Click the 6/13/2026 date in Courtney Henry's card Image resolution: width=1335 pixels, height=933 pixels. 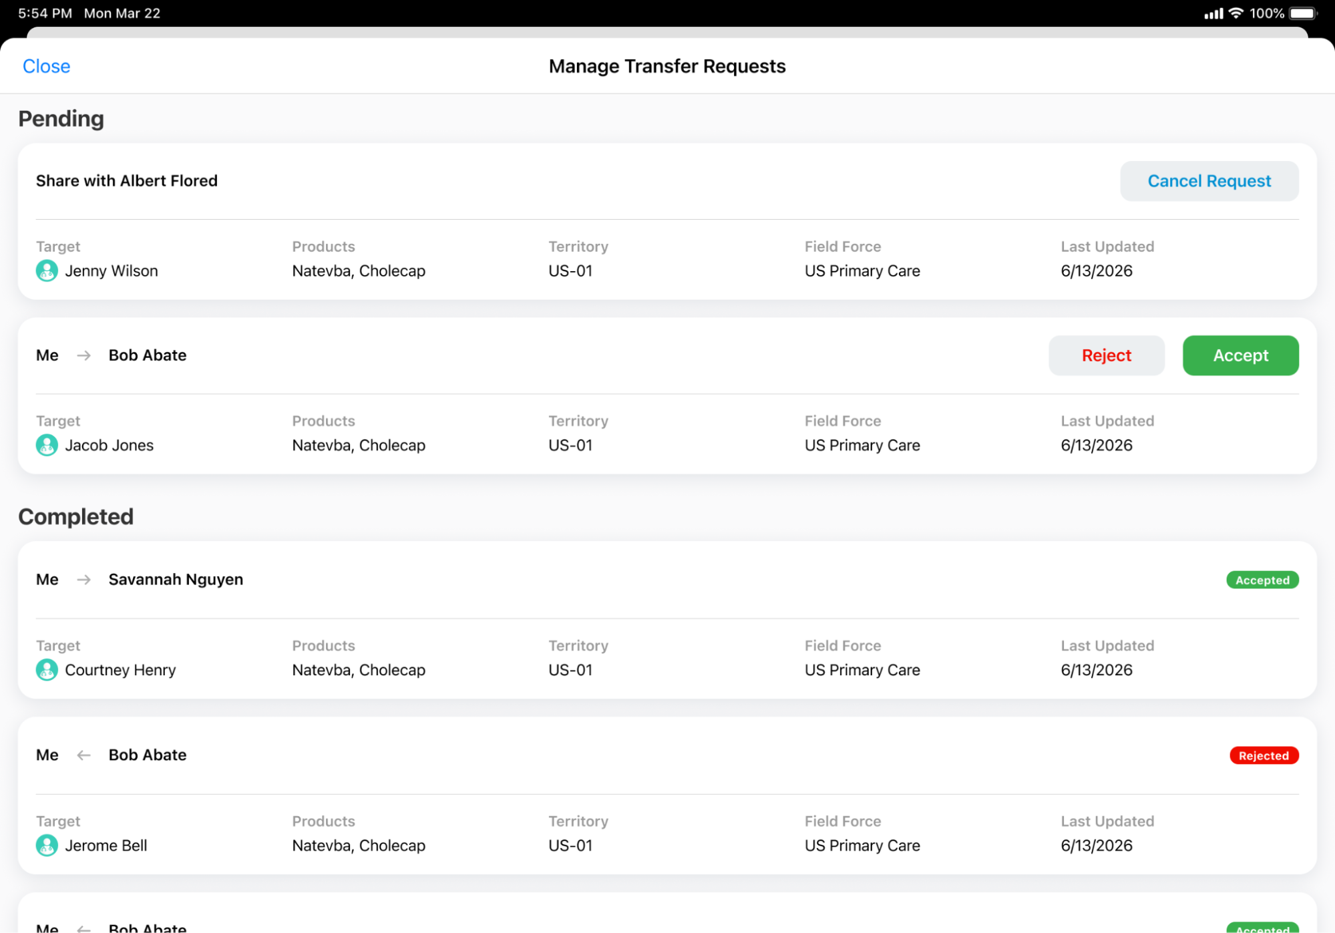[x=1097, y=669]
